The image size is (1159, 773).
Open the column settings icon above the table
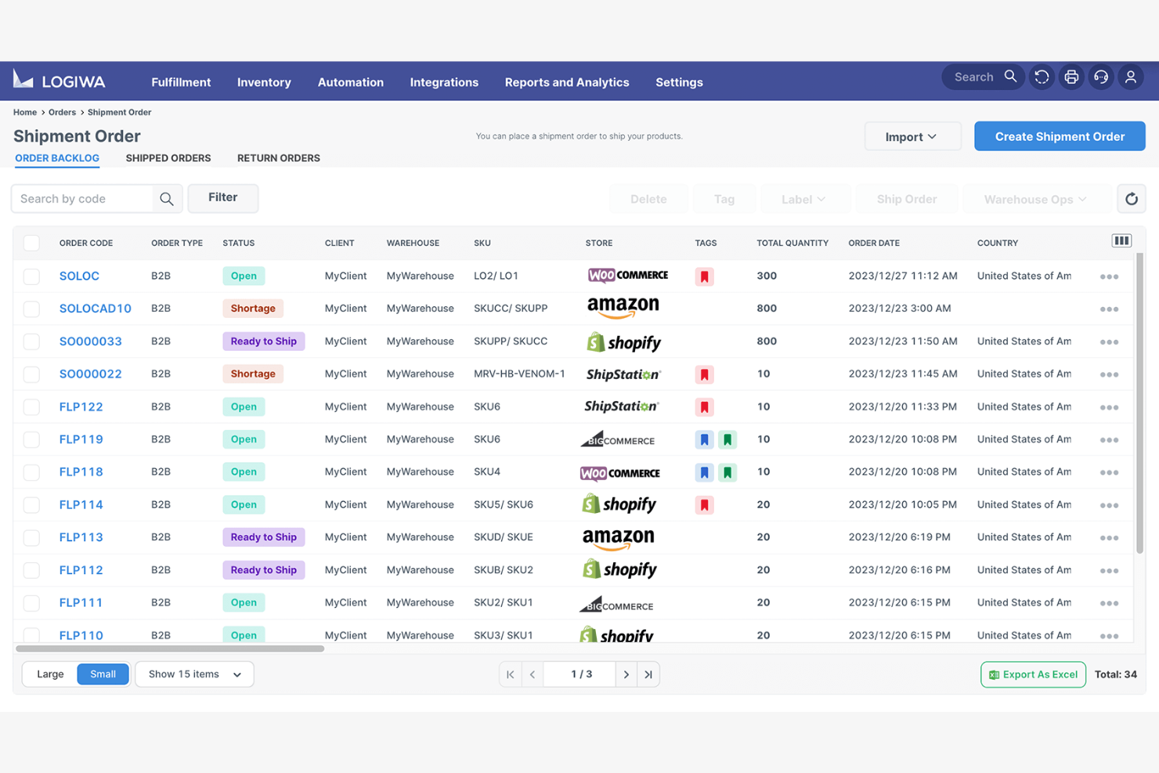1121,240
